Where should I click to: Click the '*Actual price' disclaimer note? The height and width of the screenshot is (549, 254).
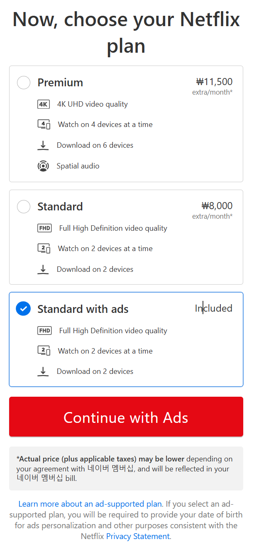click(x=126, y=468)
